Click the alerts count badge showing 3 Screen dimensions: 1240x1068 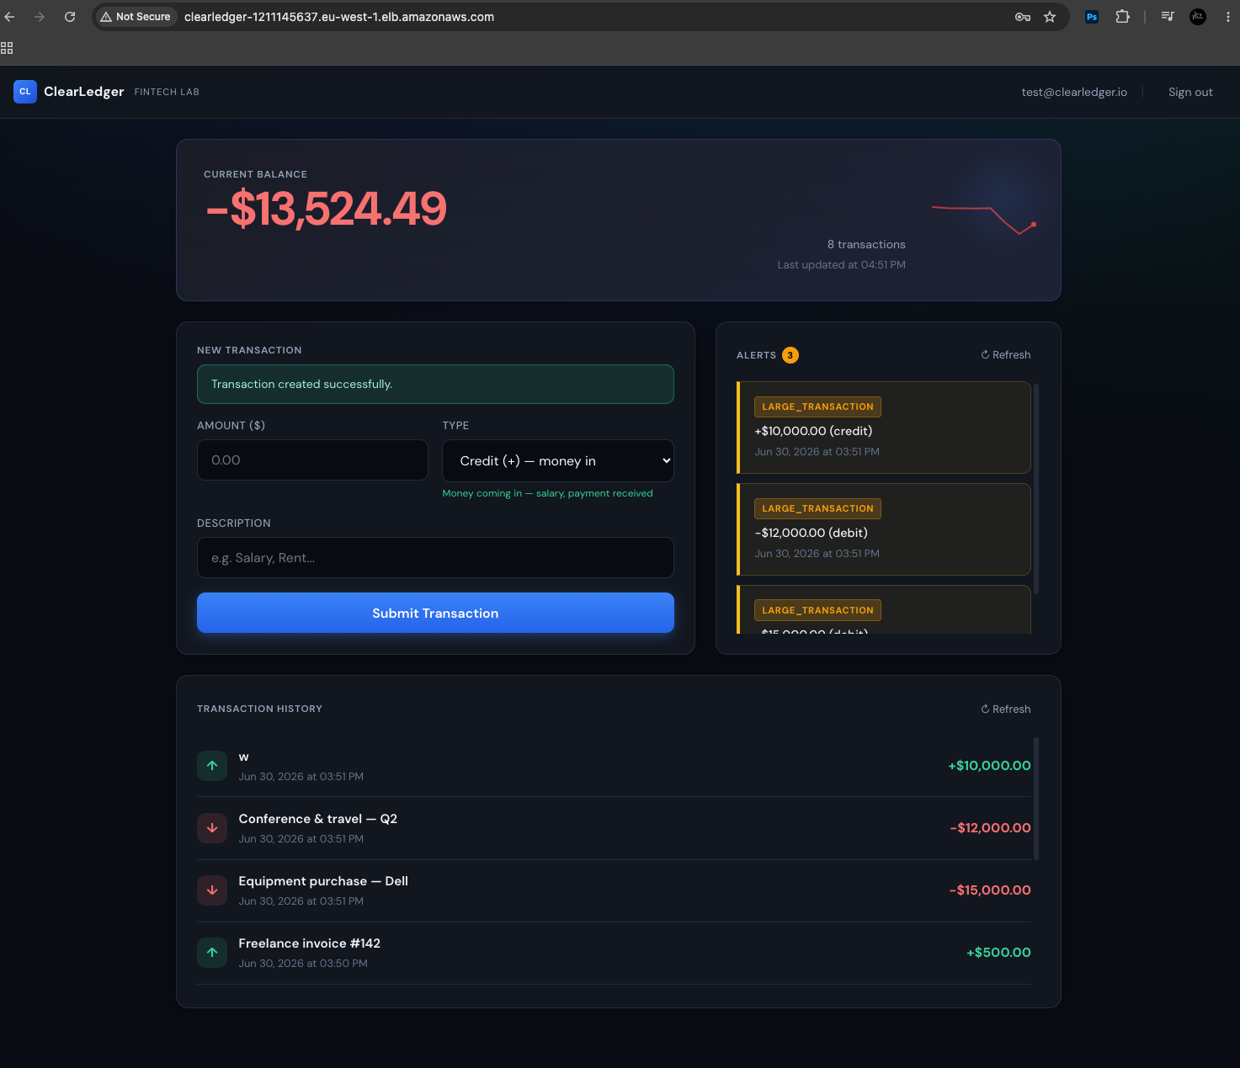coord(790,355)
